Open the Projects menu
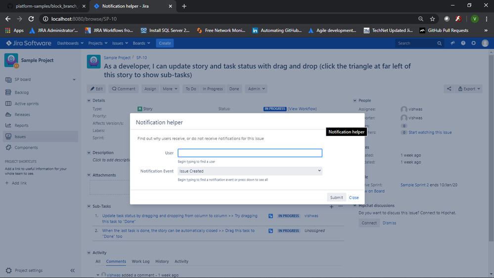Viewport: 494px width, 278px height. (98, 43)
